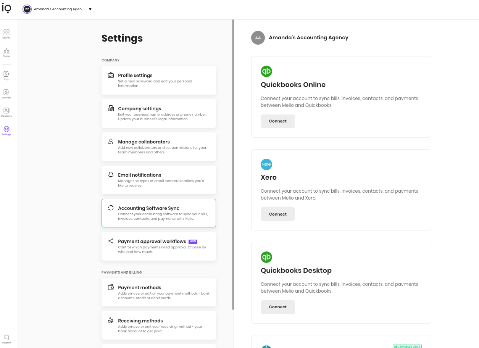The width and height of the screenshot is (479, 348).
Task: Click the Payment methods wallet icon
Action: 111,287
